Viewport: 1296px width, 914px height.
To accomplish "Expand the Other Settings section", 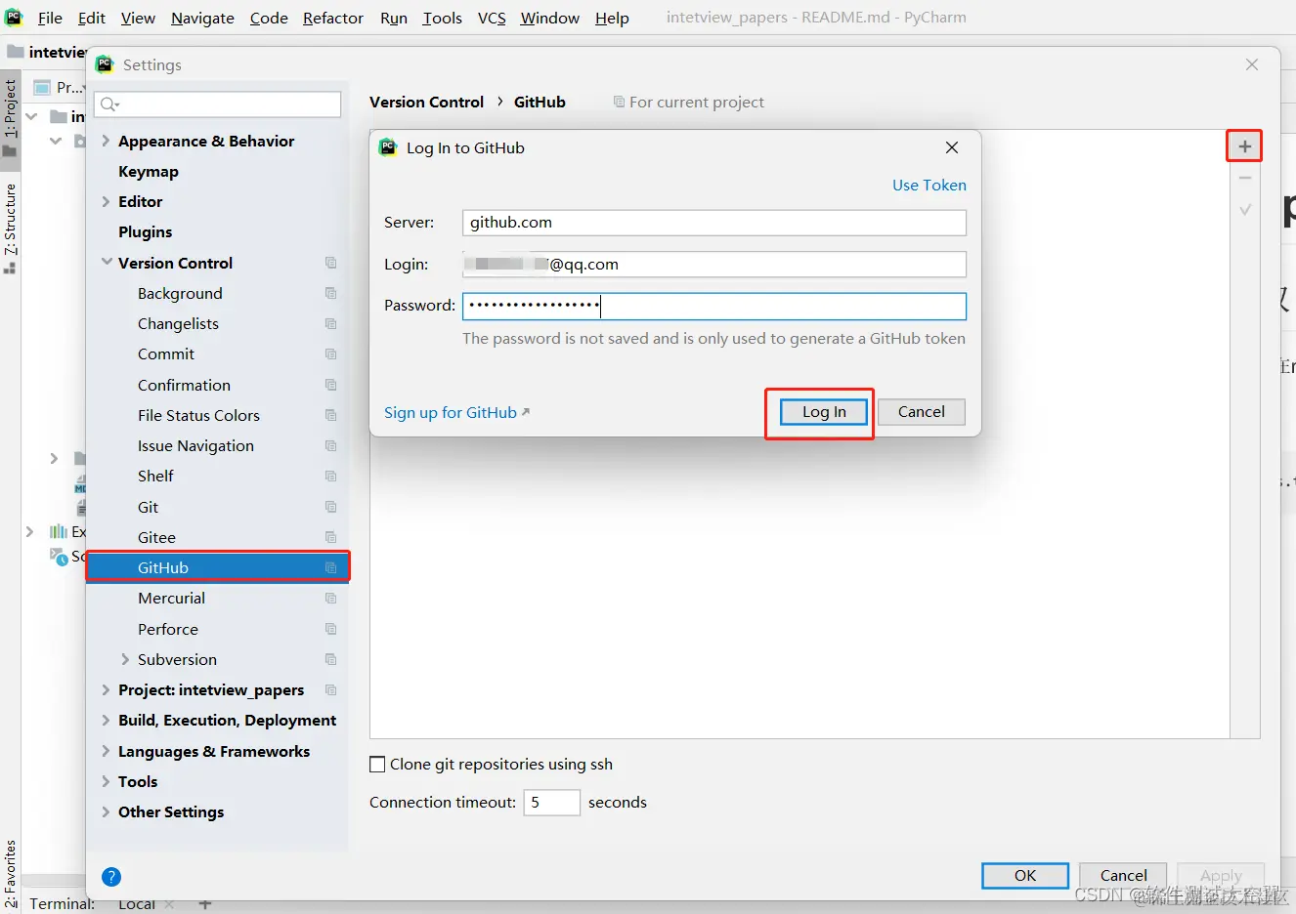I will point(106,811).
